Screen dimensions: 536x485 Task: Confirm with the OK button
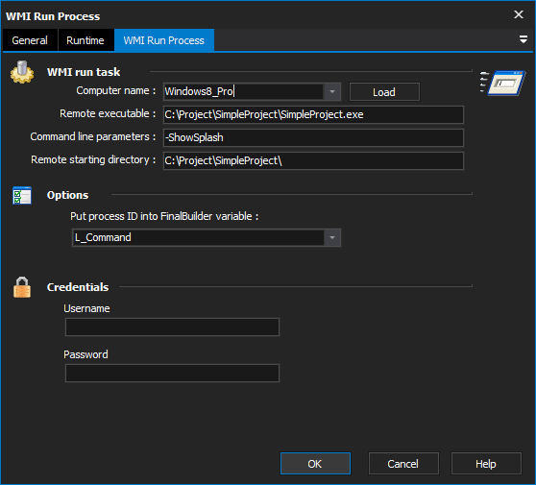pos(315,464)
